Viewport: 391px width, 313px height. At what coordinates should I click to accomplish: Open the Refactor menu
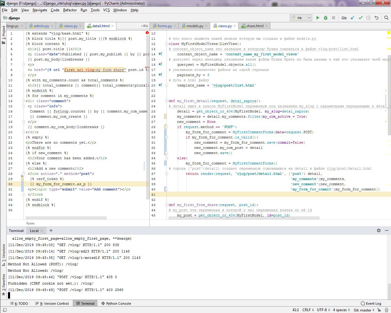click(x=70, y=10)
